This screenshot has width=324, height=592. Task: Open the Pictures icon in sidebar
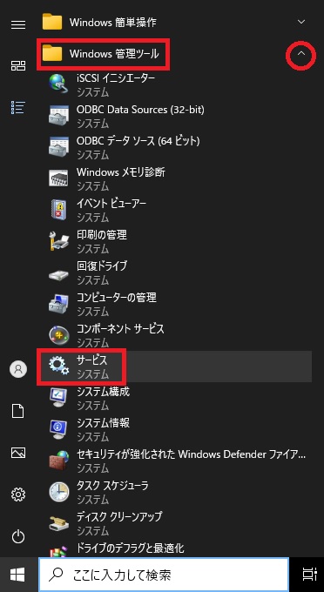click(18, 453)
